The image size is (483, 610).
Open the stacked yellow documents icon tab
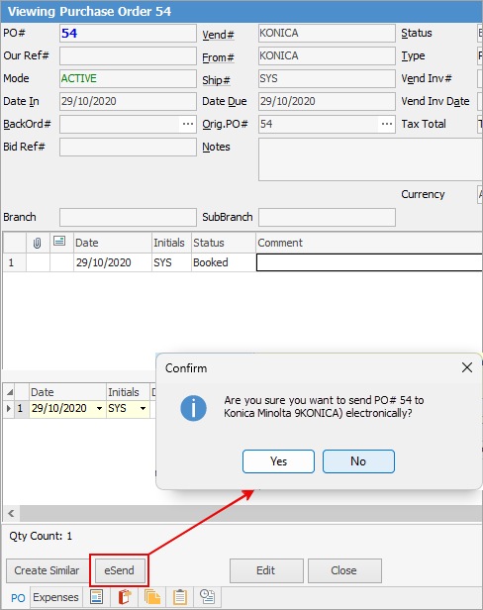152,597
